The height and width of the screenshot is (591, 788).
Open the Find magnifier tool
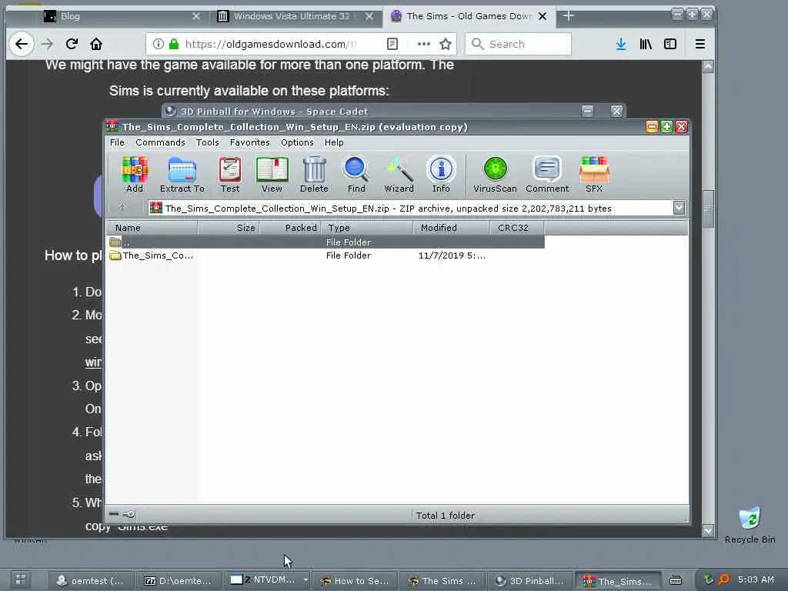[x=356, y=175]
